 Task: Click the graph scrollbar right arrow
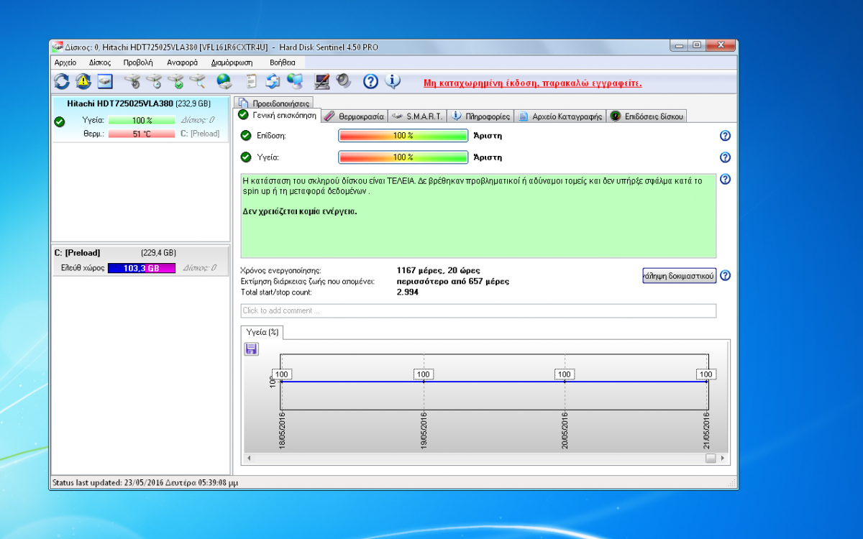click(x=723, y=458)
